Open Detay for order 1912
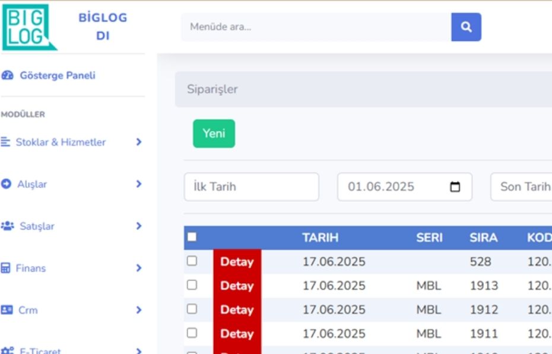The image size is (552, 354). tap(237, 310)
